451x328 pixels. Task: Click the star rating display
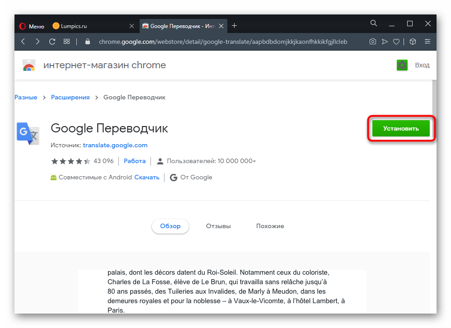70,161
